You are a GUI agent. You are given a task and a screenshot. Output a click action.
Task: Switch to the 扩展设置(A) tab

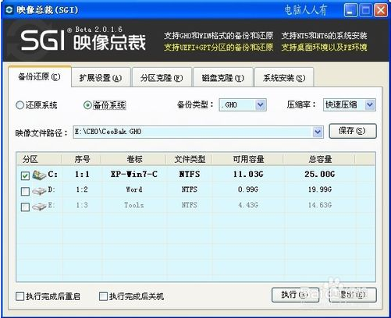click(101, 78)
